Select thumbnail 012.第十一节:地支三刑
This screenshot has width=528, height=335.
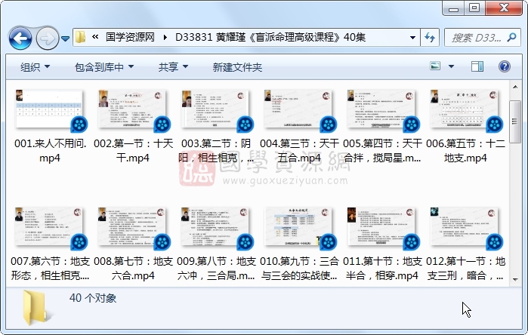(465, 226)
